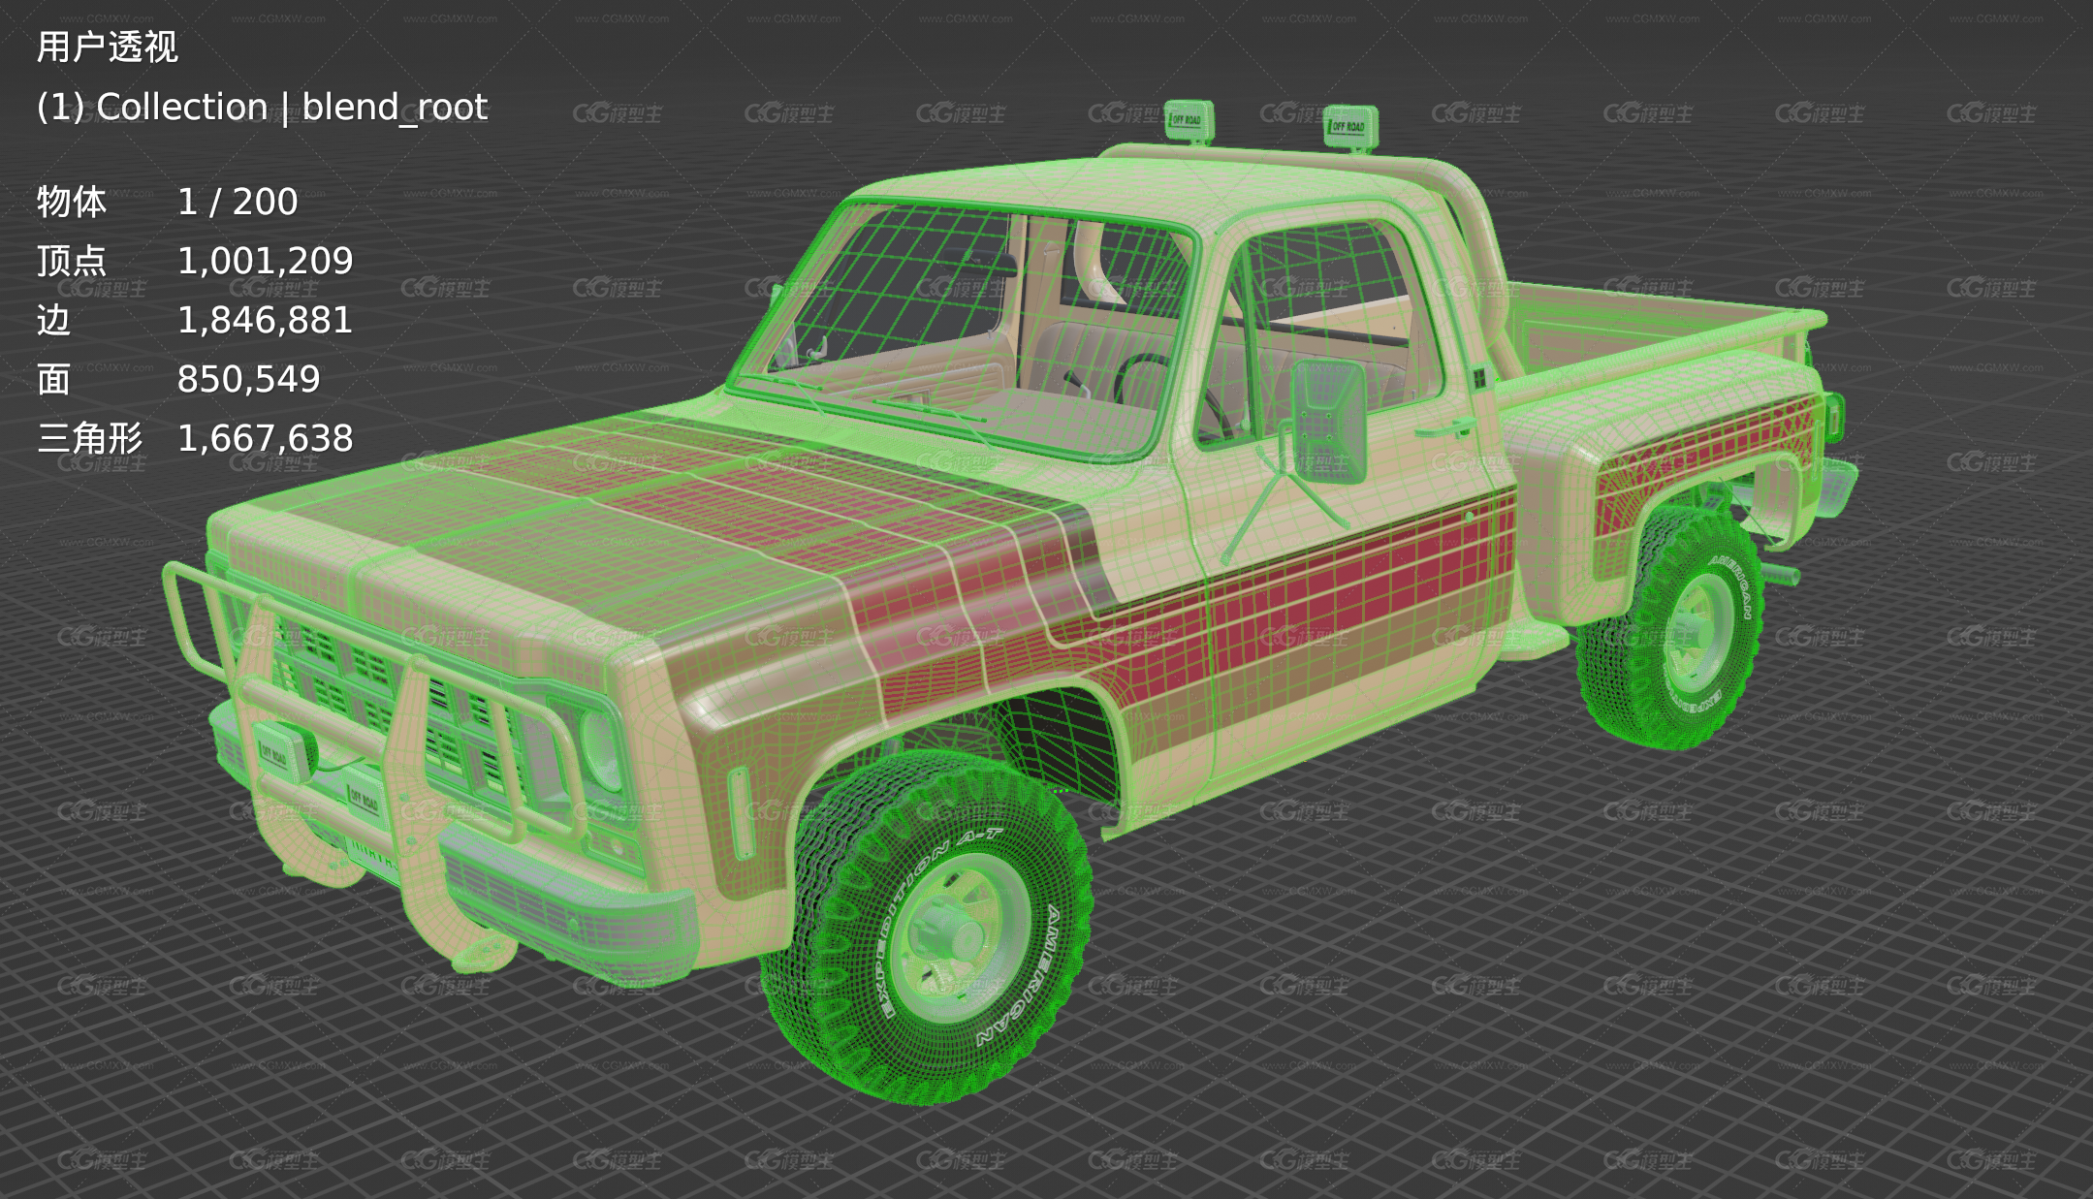Screen dimensions: 2093x1199
Task: Click the '(1) Collection | blend_root' text
Action: tap(262, 107)
